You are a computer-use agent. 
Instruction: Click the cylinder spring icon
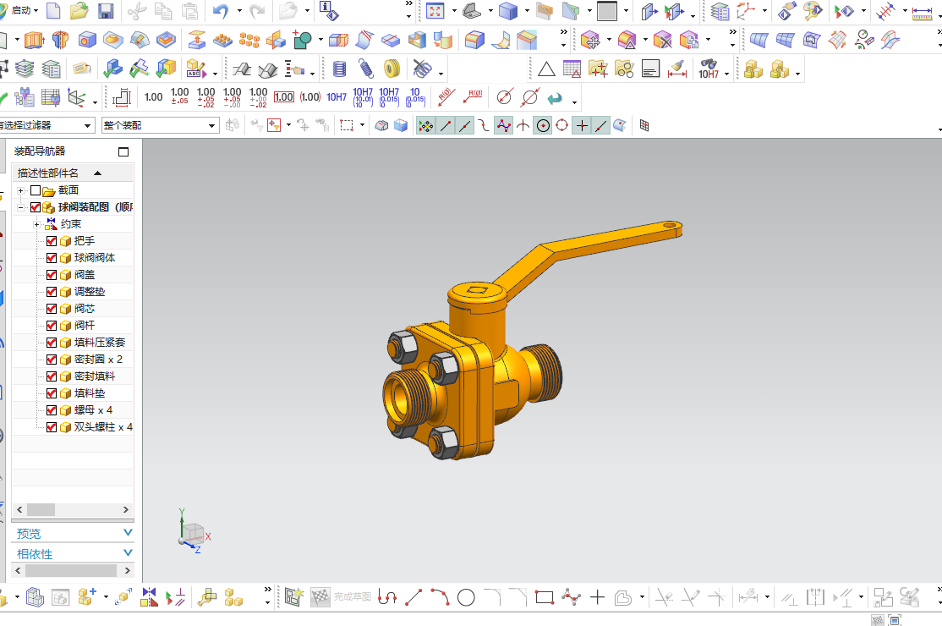339,69
